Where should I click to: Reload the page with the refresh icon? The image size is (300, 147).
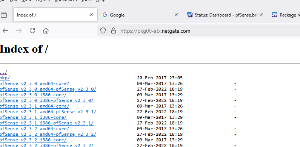pos(32,30)
